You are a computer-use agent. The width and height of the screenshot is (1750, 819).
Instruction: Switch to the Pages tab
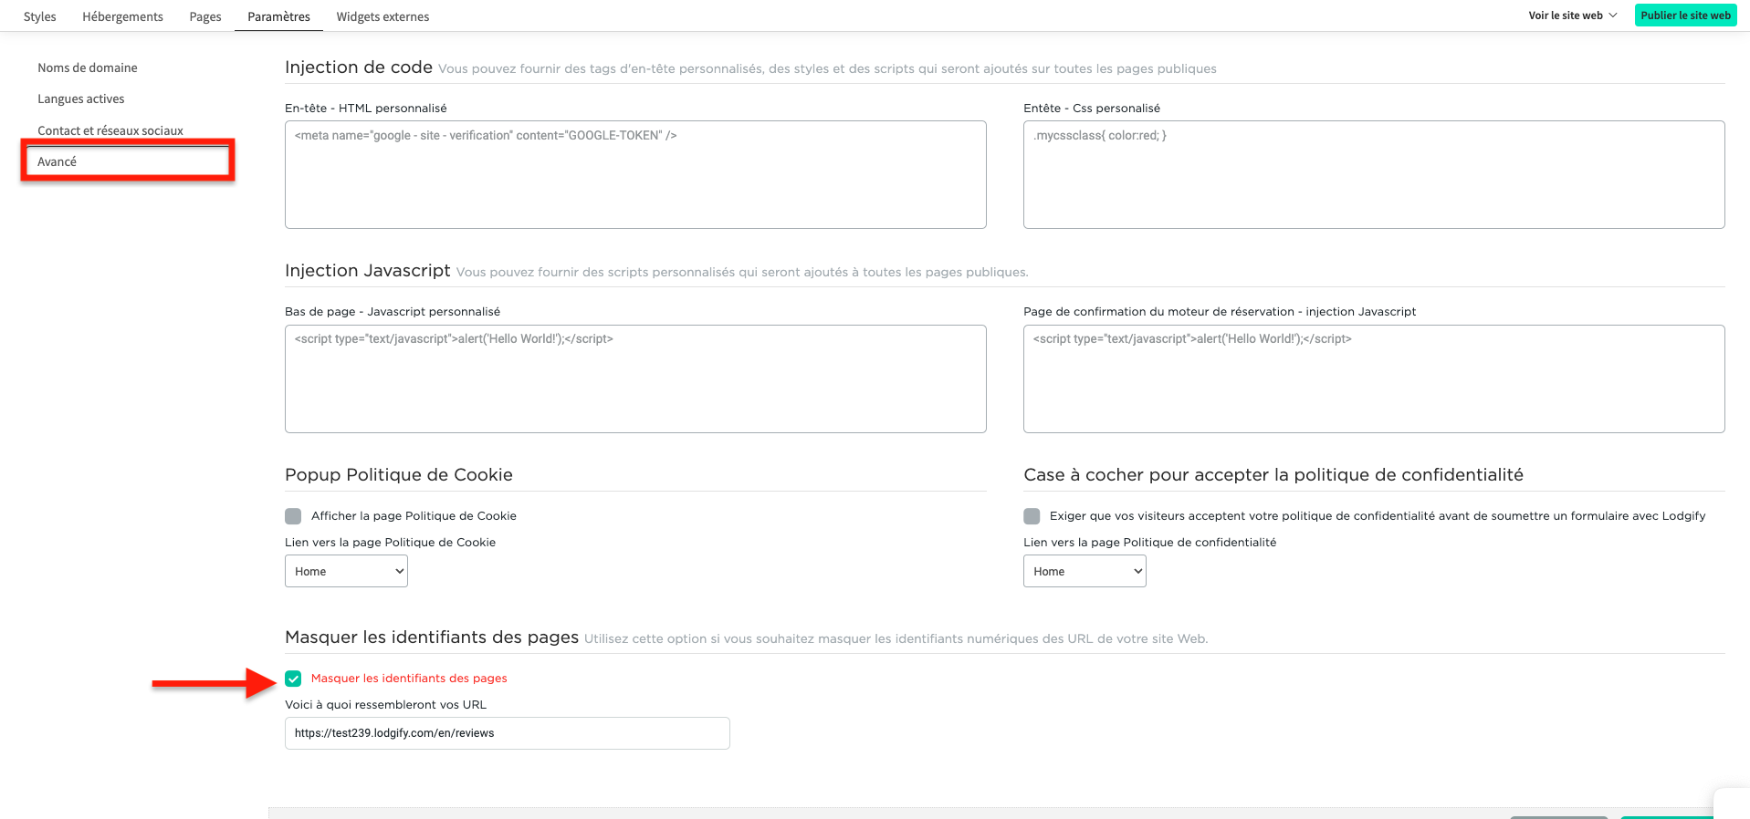[204, 16]
